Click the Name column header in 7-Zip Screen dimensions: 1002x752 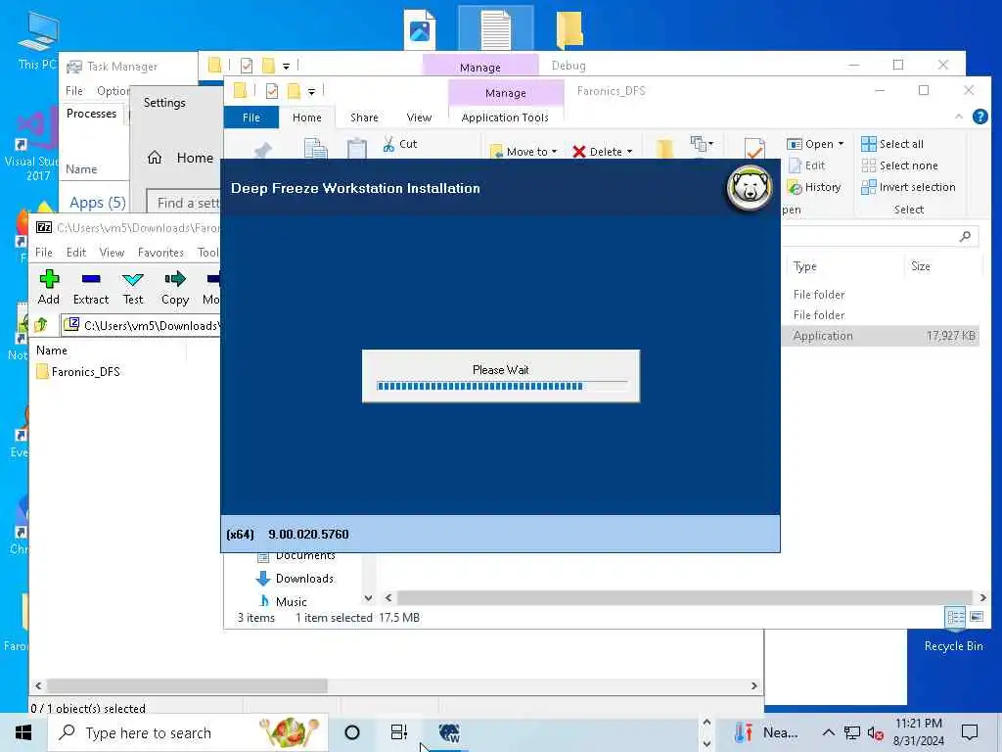pos(52,351)
